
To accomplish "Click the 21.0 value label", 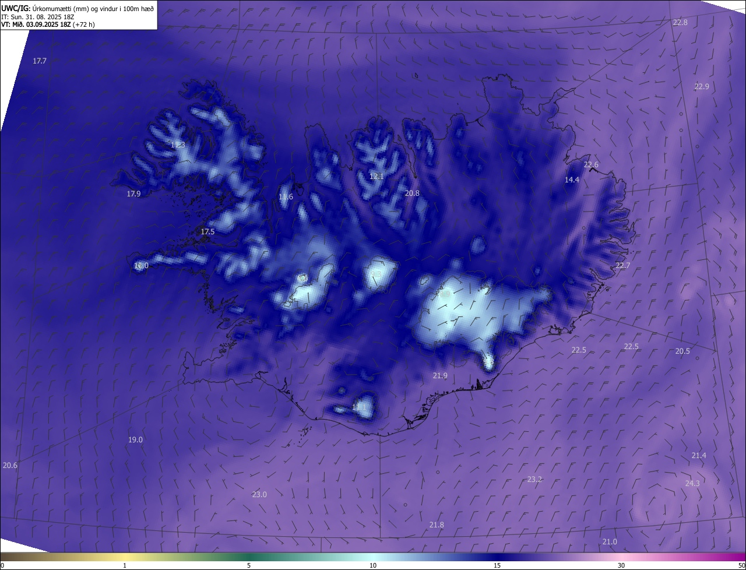I will click(x=609, y=541).
